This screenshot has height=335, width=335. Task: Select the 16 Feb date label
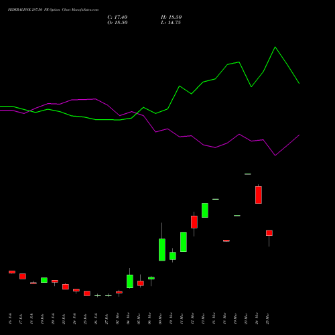click(x=10, y=319)
